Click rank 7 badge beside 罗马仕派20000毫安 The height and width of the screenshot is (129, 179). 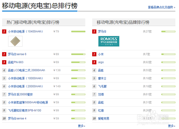click(x=4, y=94)
